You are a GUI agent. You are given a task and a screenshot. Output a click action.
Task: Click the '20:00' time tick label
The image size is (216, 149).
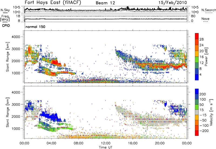tap(160, 143)
